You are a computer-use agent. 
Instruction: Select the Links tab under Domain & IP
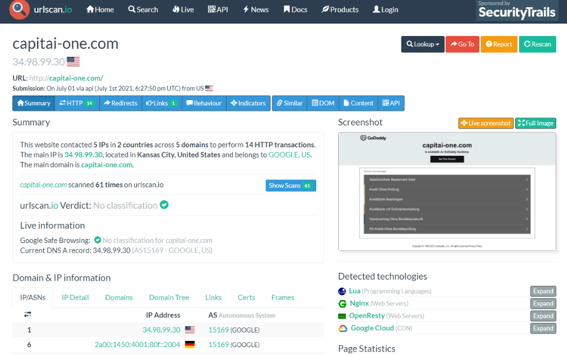coord(214,298)
